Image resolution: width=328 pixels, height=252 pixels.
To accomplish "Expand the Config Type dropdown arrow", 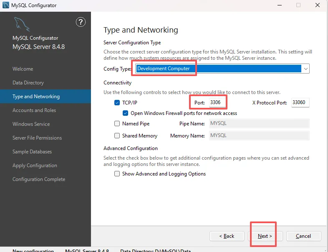I will point(305,69).
